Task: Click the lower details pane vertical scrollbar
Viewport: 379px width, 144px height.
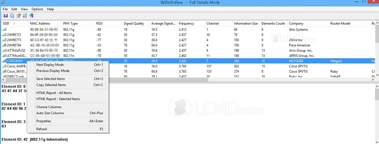Action: click(x=377, y=114)
